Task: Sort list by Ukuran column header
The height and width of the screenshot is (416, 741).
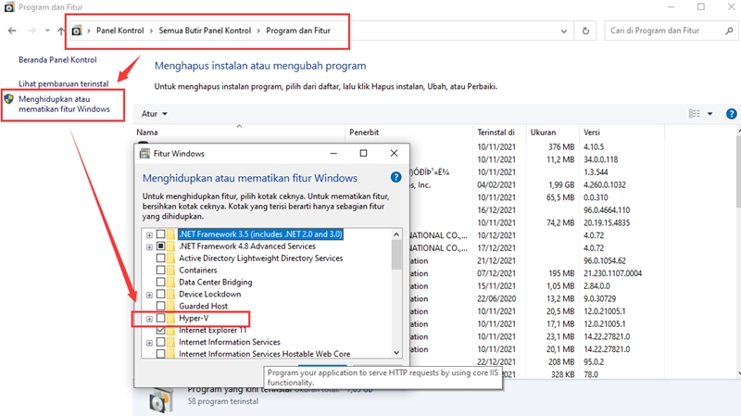Action: [552, 132]
